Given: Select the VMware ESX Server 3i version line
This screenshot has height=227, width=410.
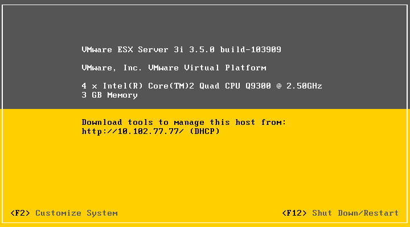Looking at the screenshot, I should 181,49.
